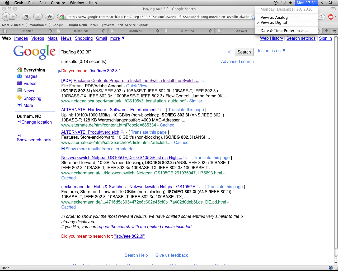The width and height of the screenshot is (338, 271).
Task: Select the sidebar News newspaper icon
Action: 19,91
